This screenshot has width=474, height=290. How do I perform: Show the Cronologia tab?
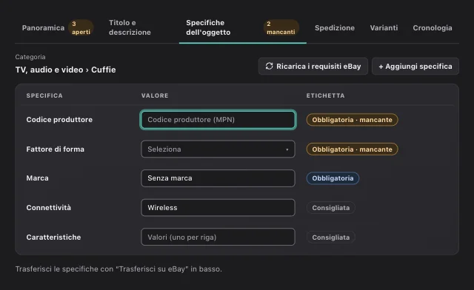tap(433, 28)
